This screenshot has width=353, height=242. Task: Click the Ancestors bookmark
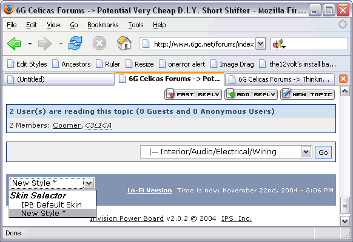coord(72,64)
